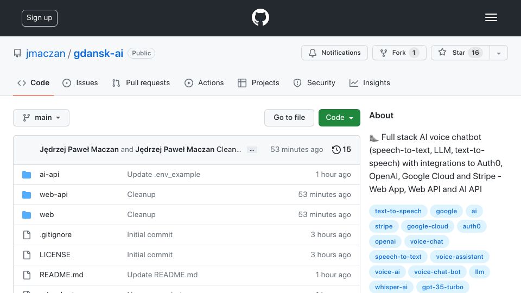
Task: Click the voice-chat-bot topic tag
Action: [x=437, y=272]
